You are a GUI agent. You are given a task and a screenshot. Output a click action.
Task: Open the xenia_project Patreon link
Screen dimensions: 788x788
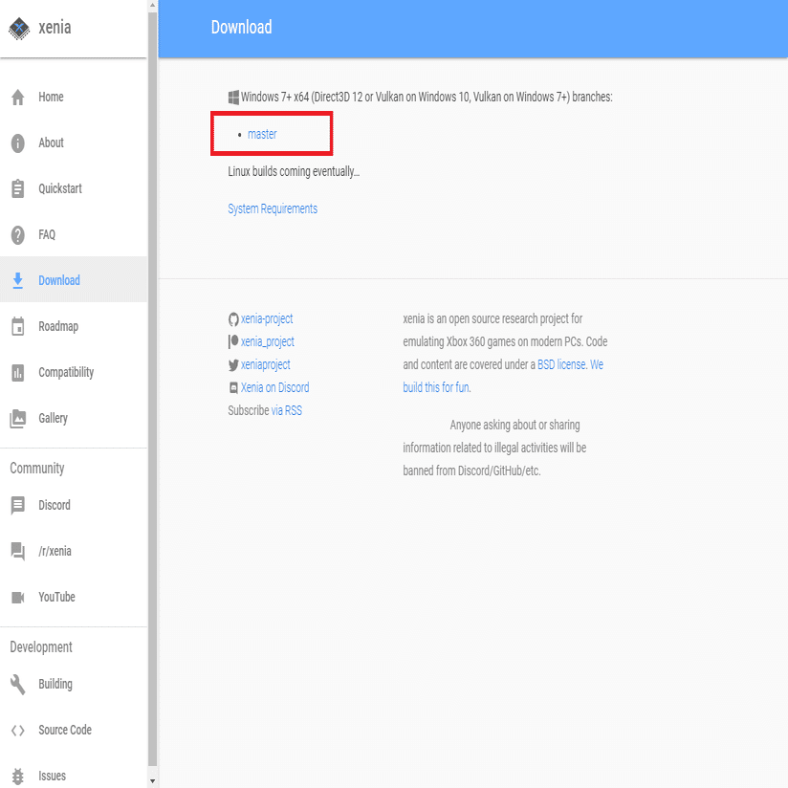[x=268, y=341]
